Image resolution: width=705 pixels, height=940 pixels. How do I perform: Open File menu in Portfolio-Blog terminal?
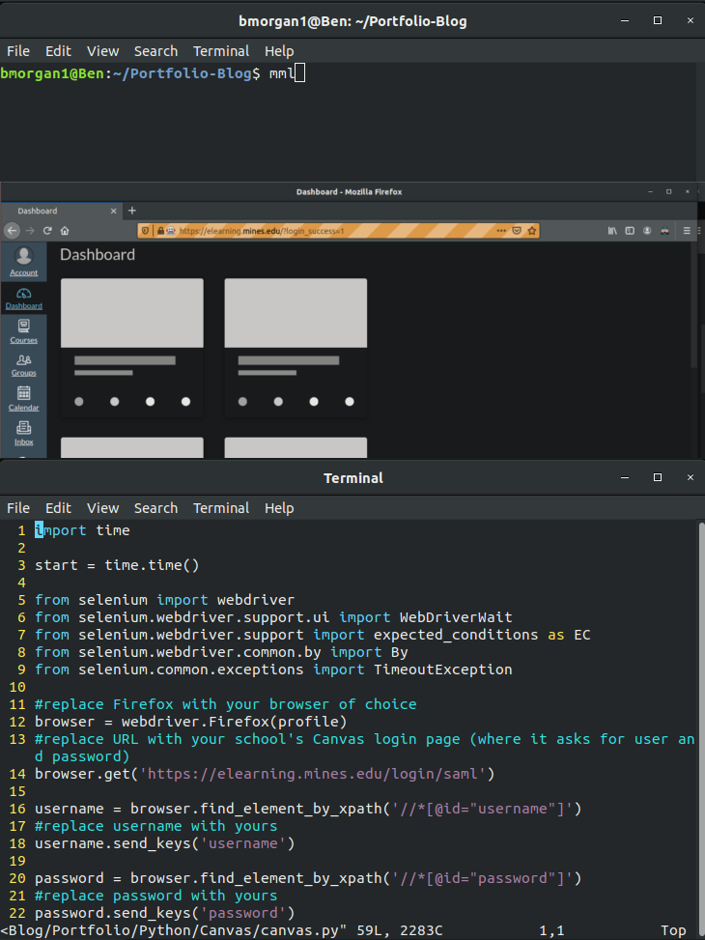click(18, 51)
